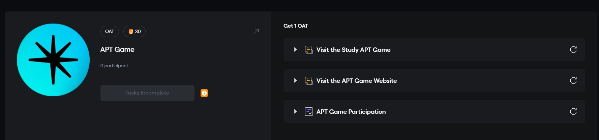Select the OAT tag pill
This screenshot has width=599, height=140.
click(110, 31)
